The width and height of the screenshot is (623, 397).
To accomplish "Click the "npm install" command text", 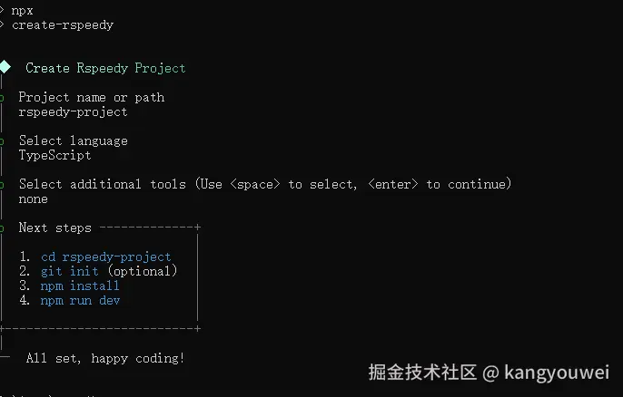I will [80, 286].
